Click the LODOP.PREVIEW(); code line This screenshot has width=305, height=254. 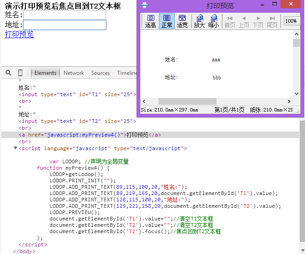point(75,212)
